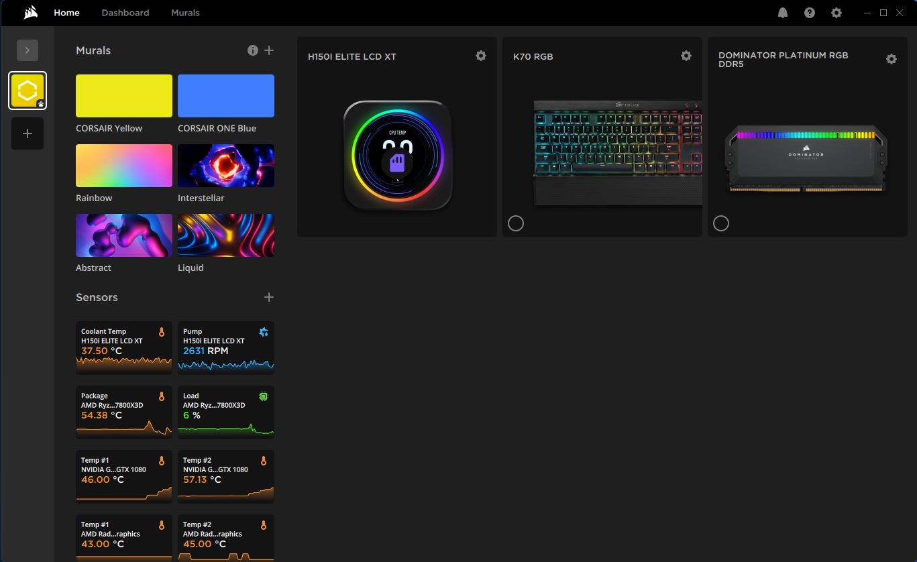Add a new sensor with plus icon
The width and height of the screenshot is (917, 562).
[269, 297]
